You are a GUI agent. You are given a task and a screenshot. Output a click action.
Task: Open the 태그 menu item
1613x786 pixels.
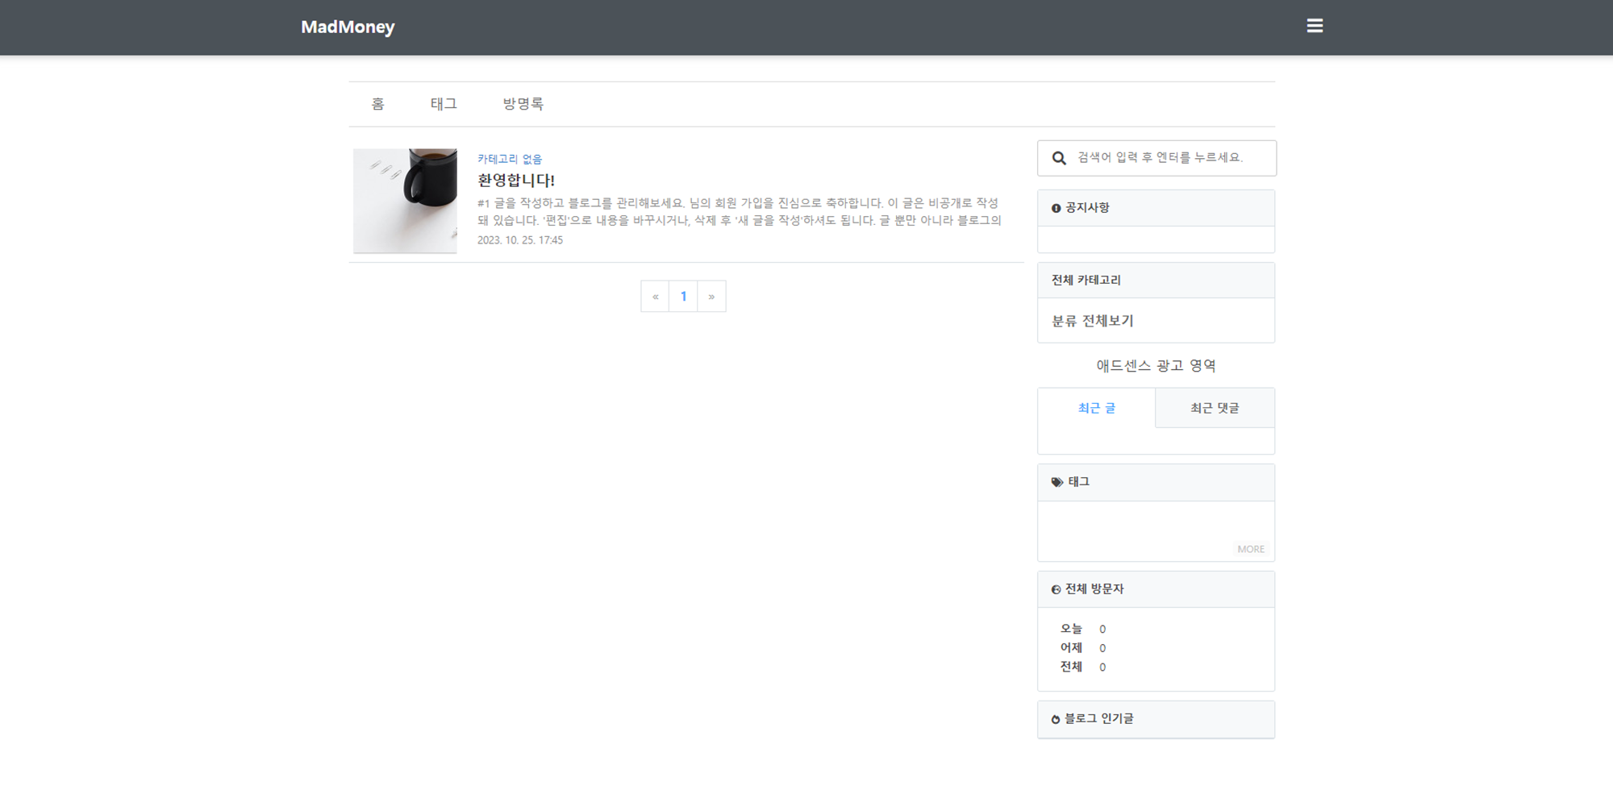click(444, 104)
